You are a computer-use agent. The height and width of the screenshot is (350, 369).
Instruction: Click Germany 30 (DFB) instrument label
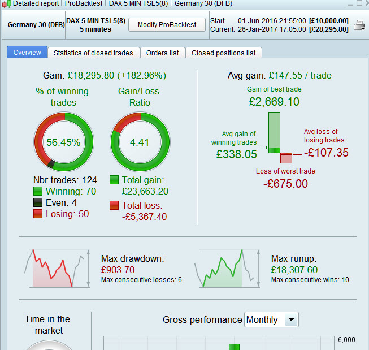(36, 25)
